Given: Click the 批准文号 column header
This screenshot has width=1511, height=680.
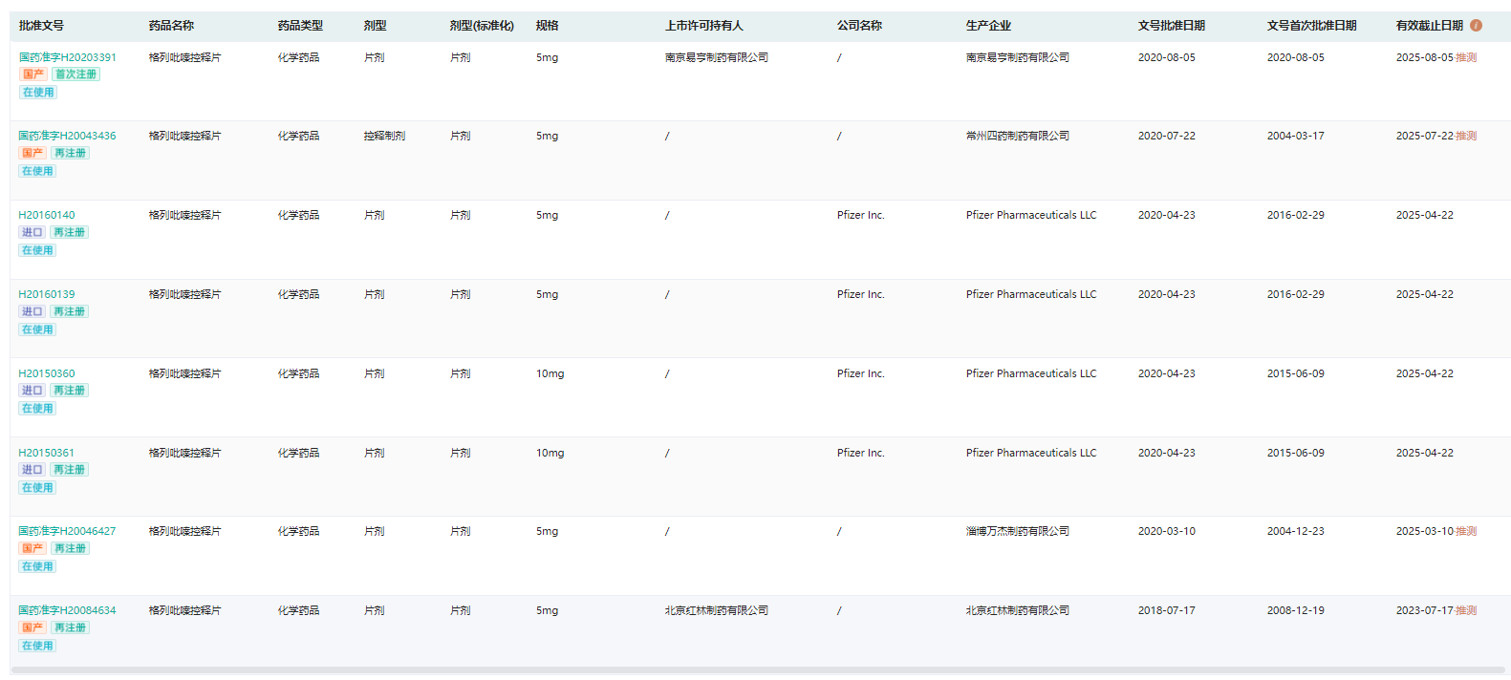Looking at the screenshot, I should [x=41, y=26].
